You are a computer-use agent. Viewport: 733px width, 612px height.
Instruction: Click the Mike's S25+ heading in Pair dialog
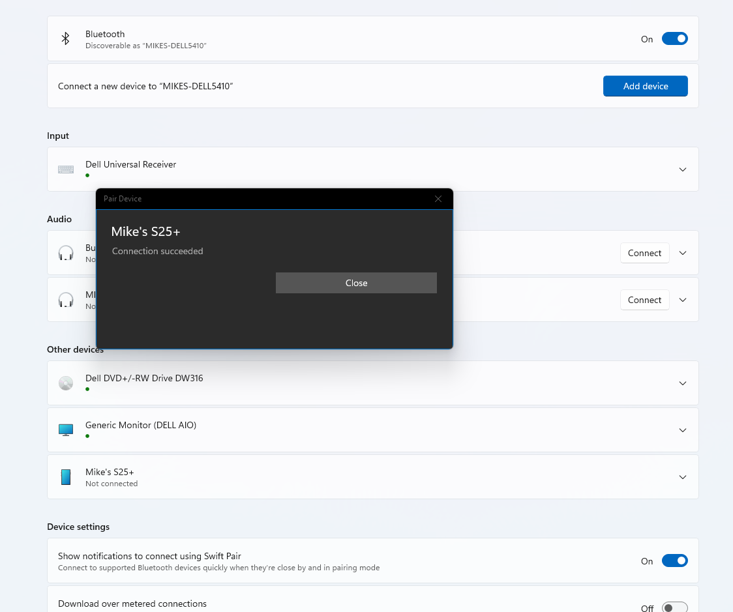pos(146,232)
